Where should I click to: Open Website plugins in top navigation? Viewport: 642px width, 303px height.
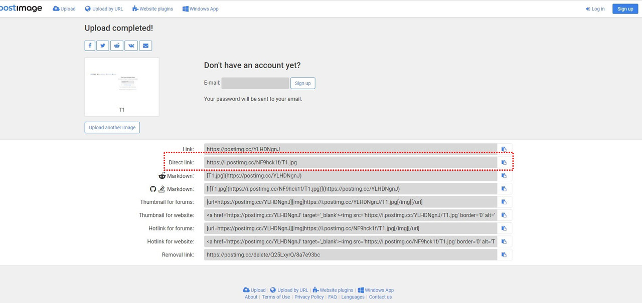point(152,9)
